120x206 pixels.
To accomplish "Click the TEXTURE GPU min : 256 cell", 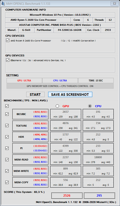I will [x=58, y=128].
